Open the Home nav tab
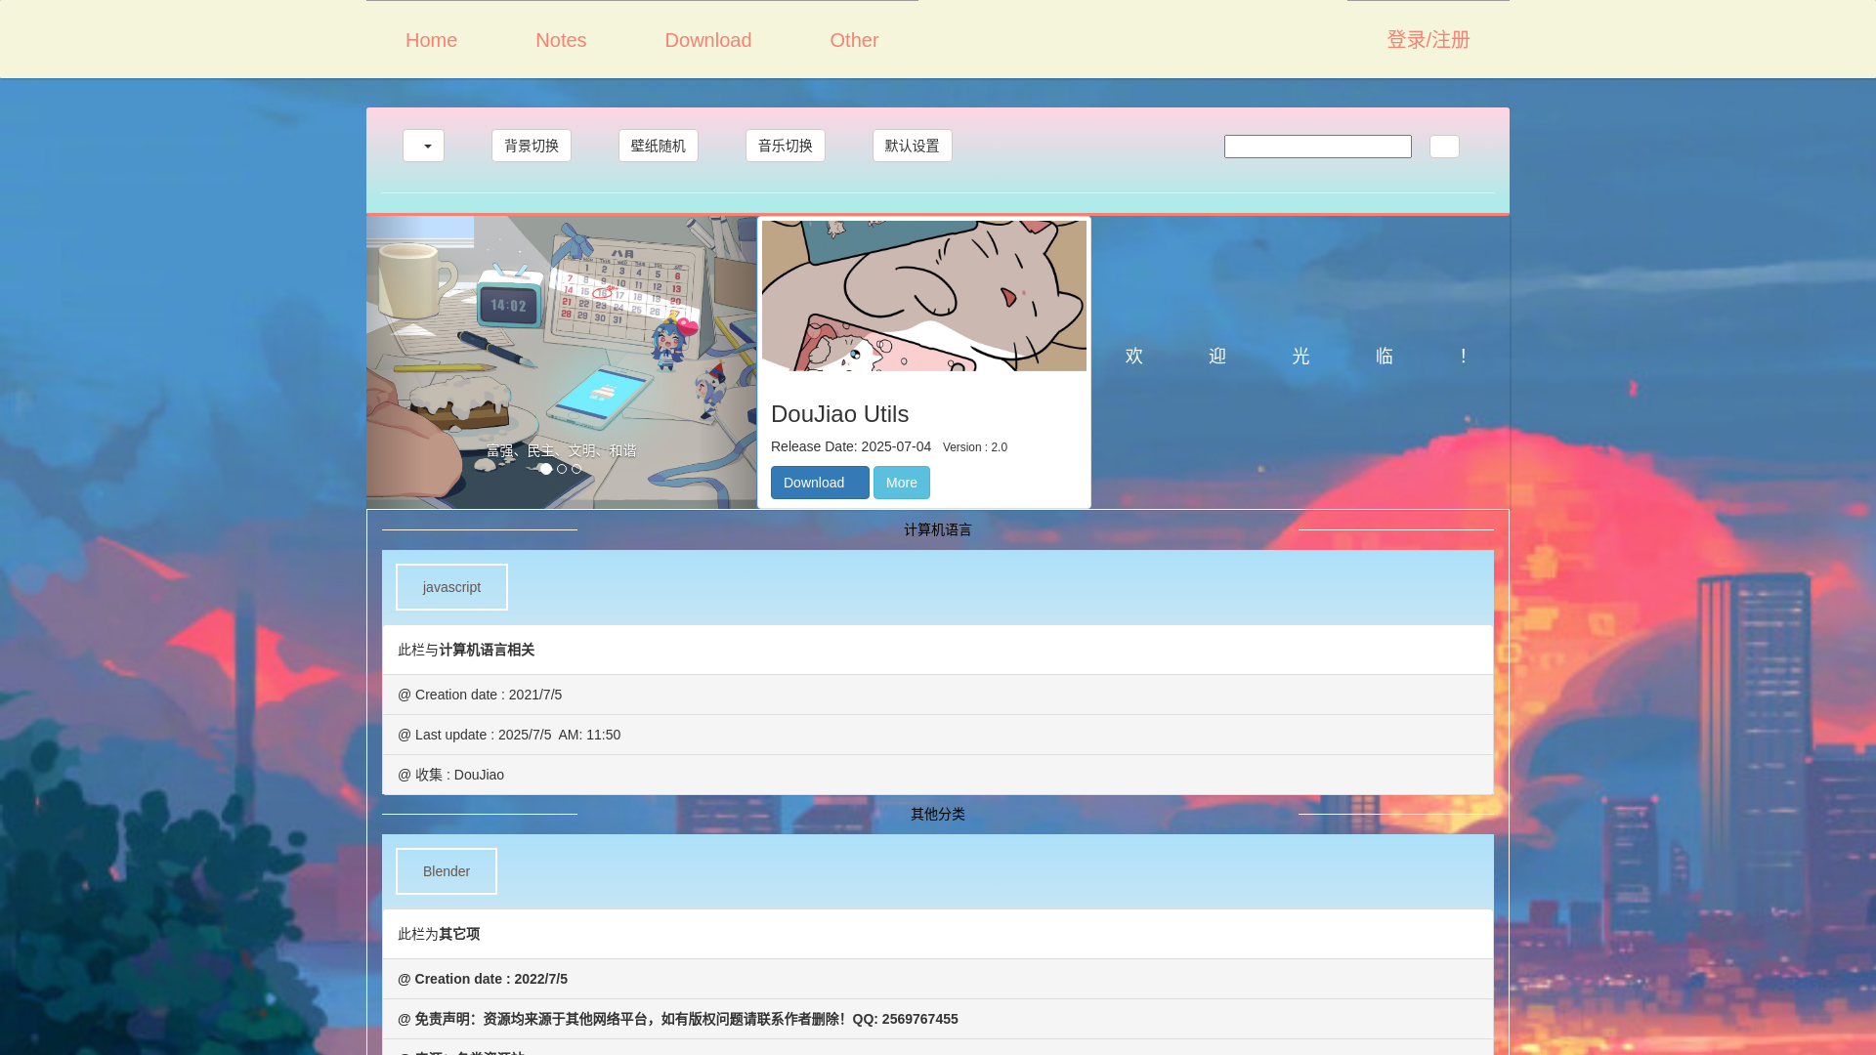Viewport: 1876px width, 1055px height. 431,40
